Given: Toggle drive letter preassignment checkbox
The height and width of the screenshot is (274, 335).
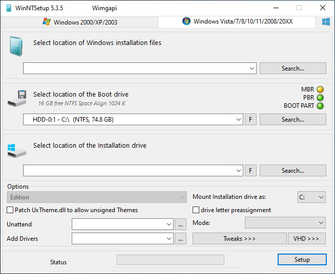Looking at the screenshot, I should point(196,210).
